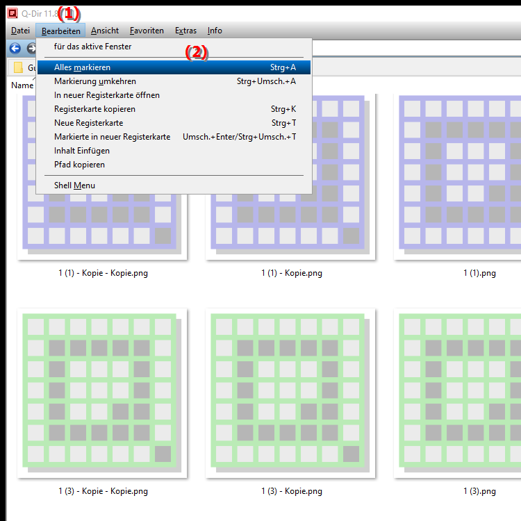The image size is (521, 521).
Task: Choose In neuer Registerkarte öffnen
Action: 174,95
